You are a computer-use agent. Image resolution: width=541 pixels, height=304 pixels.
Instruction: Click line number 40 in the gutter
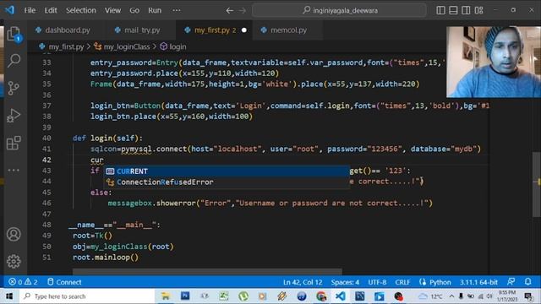[x=47, y=138]
